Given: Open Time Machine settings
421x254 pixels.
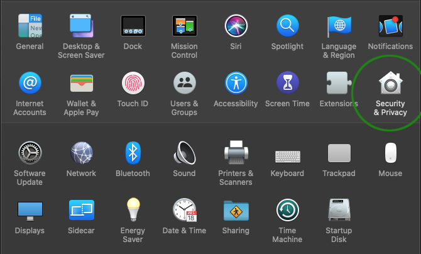Looking at the screenshot, I should (288, 210).
